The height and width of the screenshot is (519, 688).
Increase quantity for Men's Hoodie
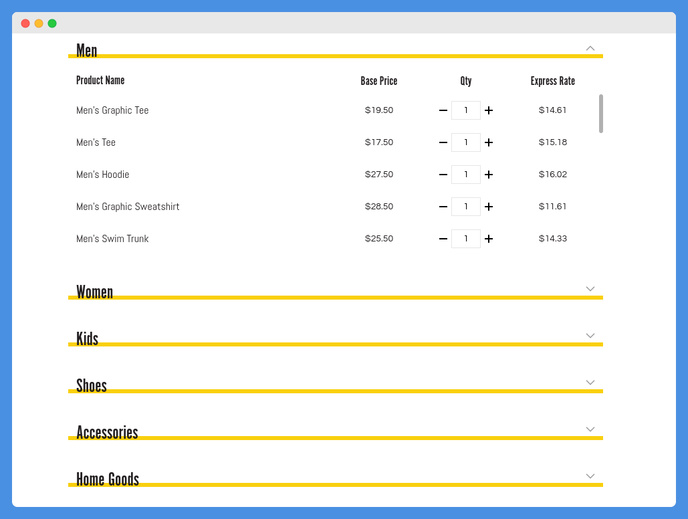point(489,175)
